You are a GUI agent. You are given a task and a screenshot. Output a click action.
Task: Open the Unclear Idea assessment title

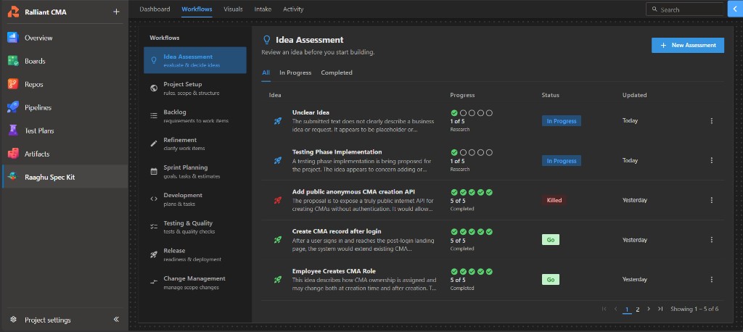pos(311,112)
